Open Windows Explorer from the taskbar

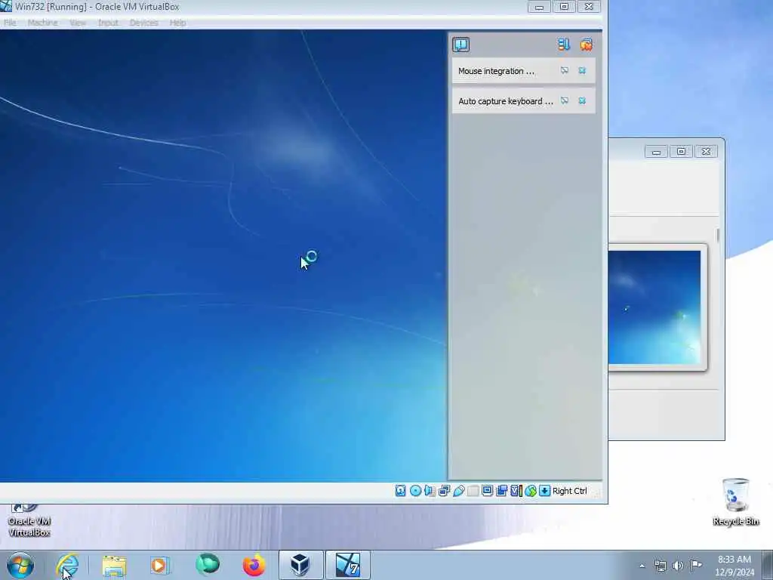click(115, 565)
